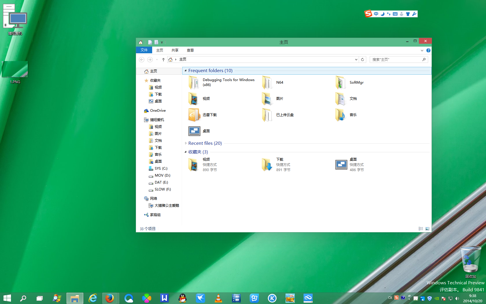Click the New folder quick access icon
The image size is (486, 304).
pyautogui.click(x=156, y=42)
